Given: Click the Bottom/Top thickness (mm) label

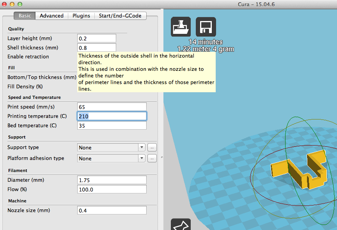Looking at the screenshot, I should click(x=42, y=77).
